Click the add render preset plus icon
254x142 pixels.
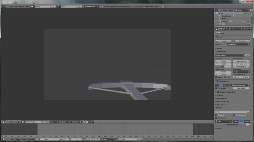pyautogui.click(x=246, y=55)
